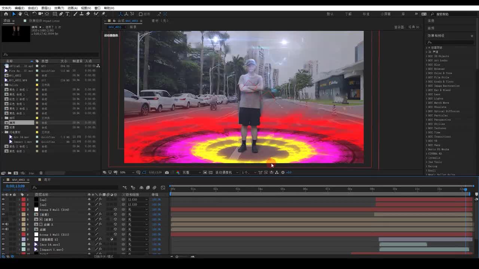Take a snapshot with the camera icon
Viewport: 479px width, 269px height.
(x=167, y=173)
